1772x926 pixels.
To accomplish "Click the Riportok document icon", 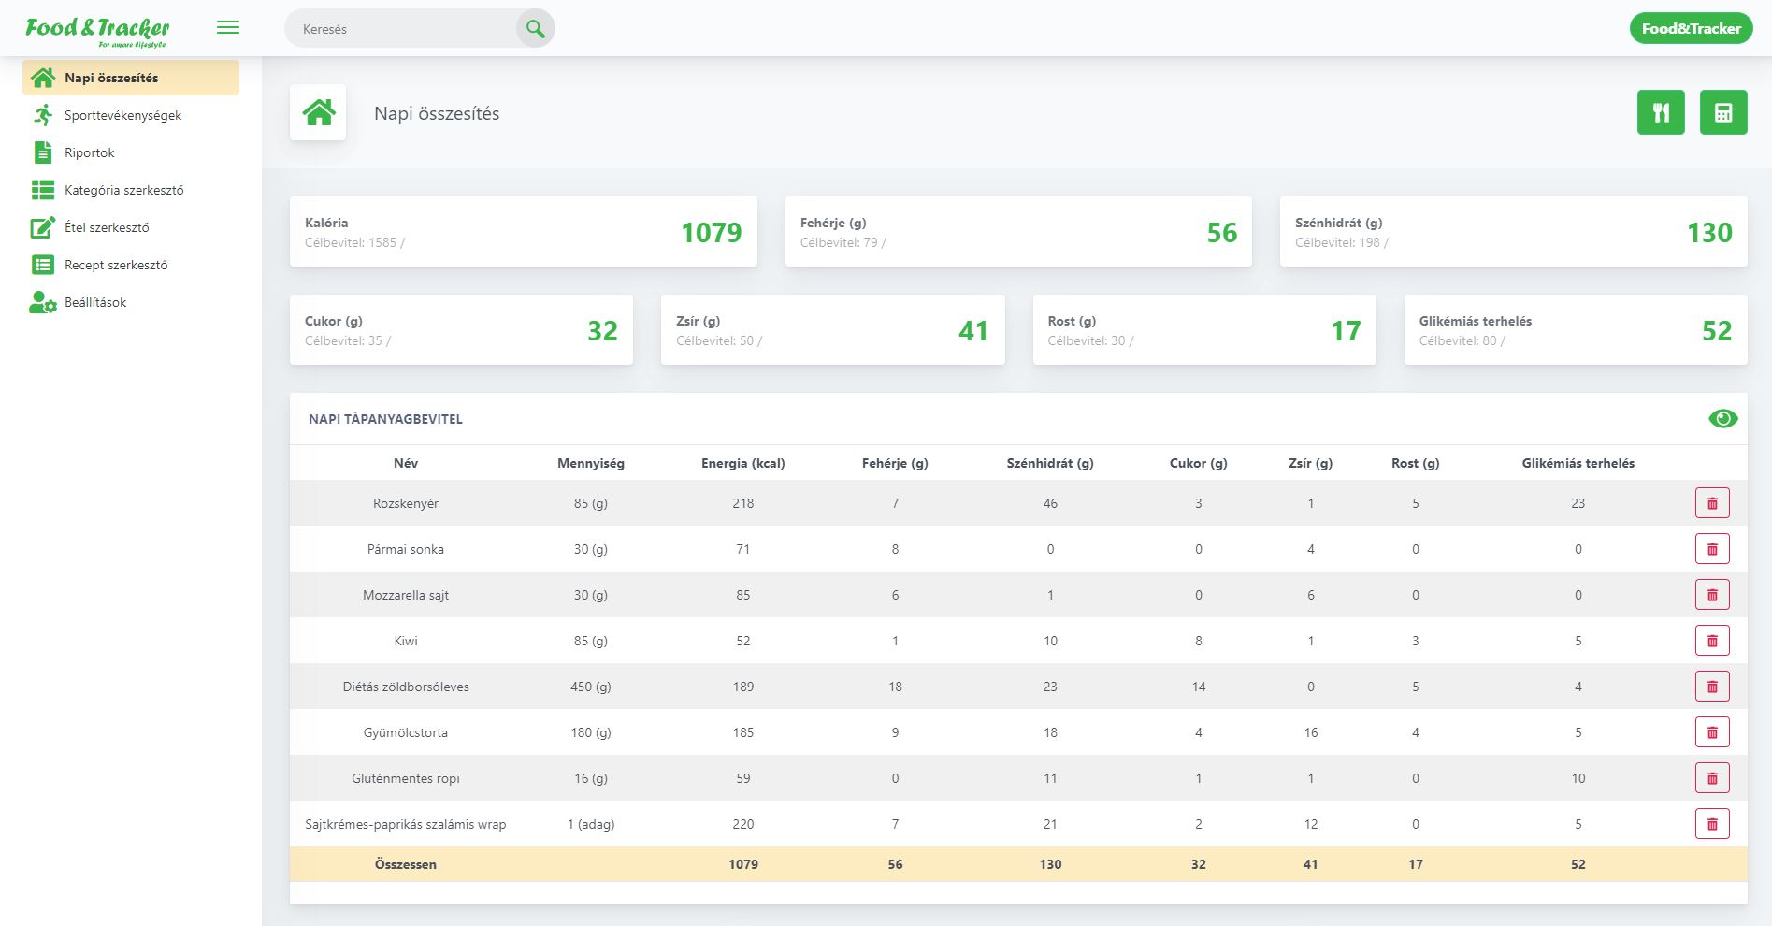I will click(x=43, y=152).
